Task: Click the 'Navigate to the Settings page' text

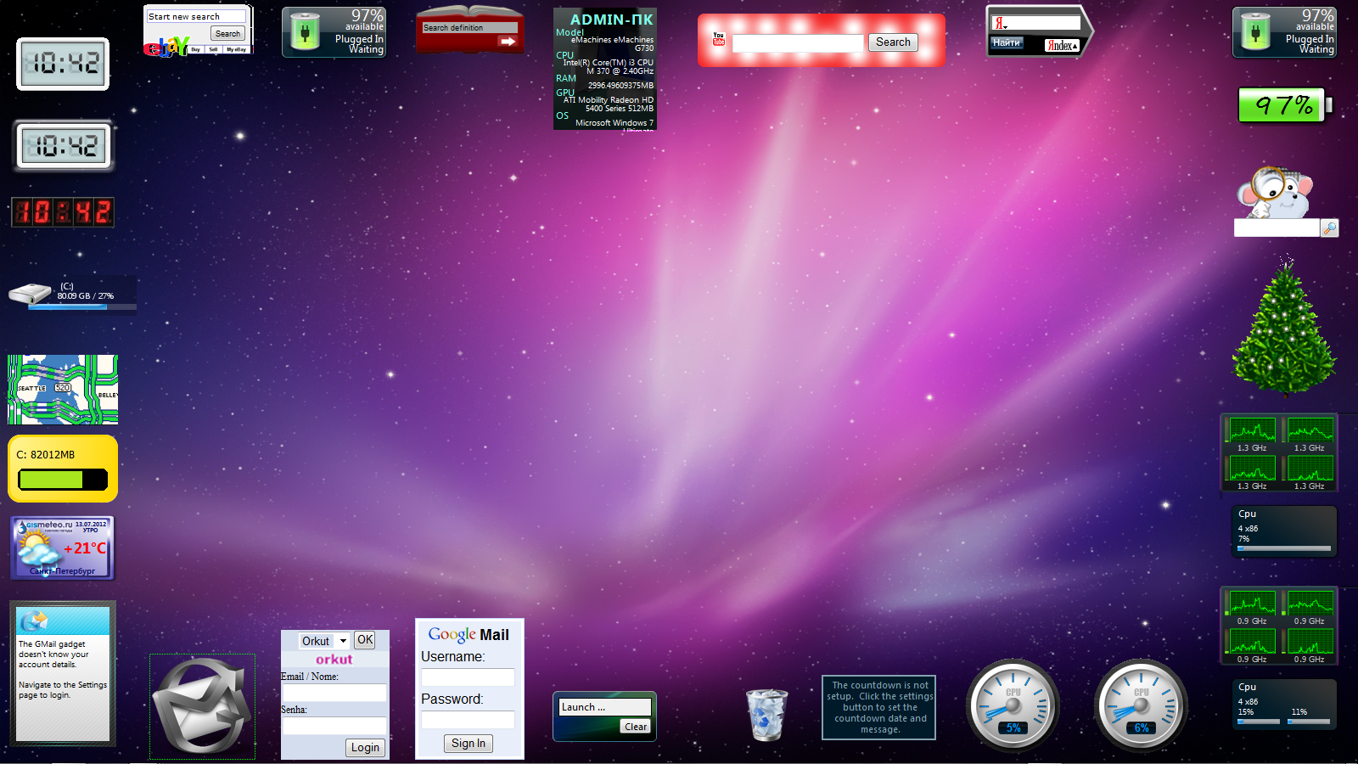Action: click(63, 690)
